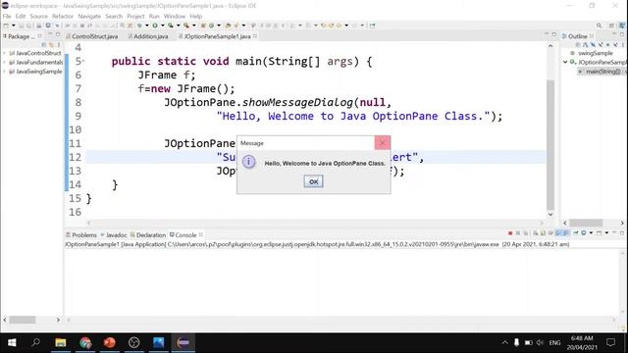The width and height of the screenshot is (628, 353).
Task: Click the Run Last Tool external tools icon
Action: pos(186,25)
